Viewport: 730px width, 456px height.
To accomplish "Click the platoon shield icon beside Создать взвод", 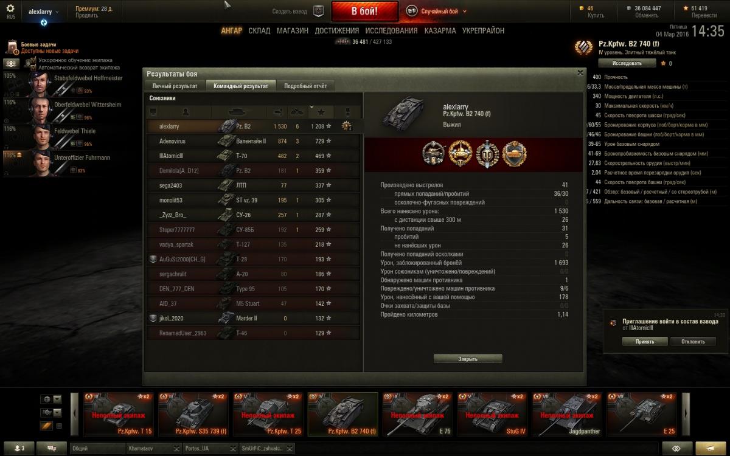I will 318,11.
